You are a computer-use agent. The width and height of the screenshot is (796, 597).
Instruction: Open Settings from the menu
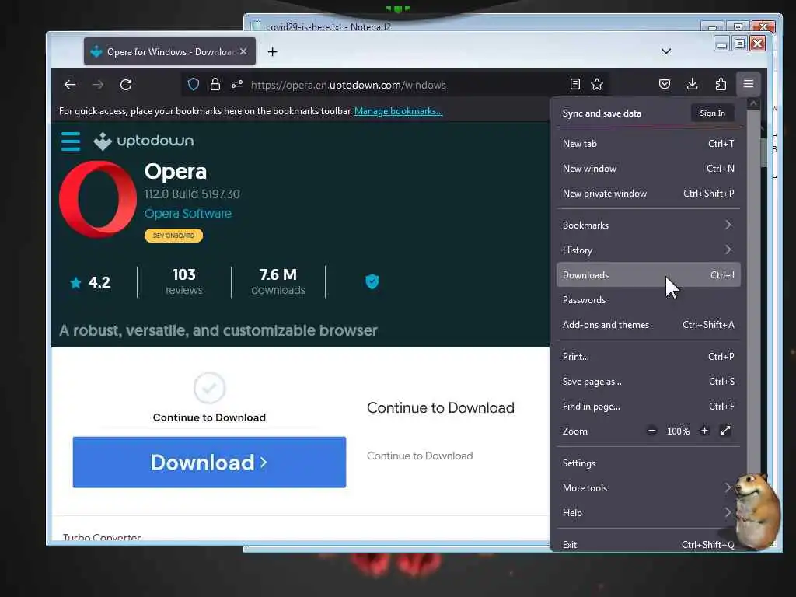[648, 463]
